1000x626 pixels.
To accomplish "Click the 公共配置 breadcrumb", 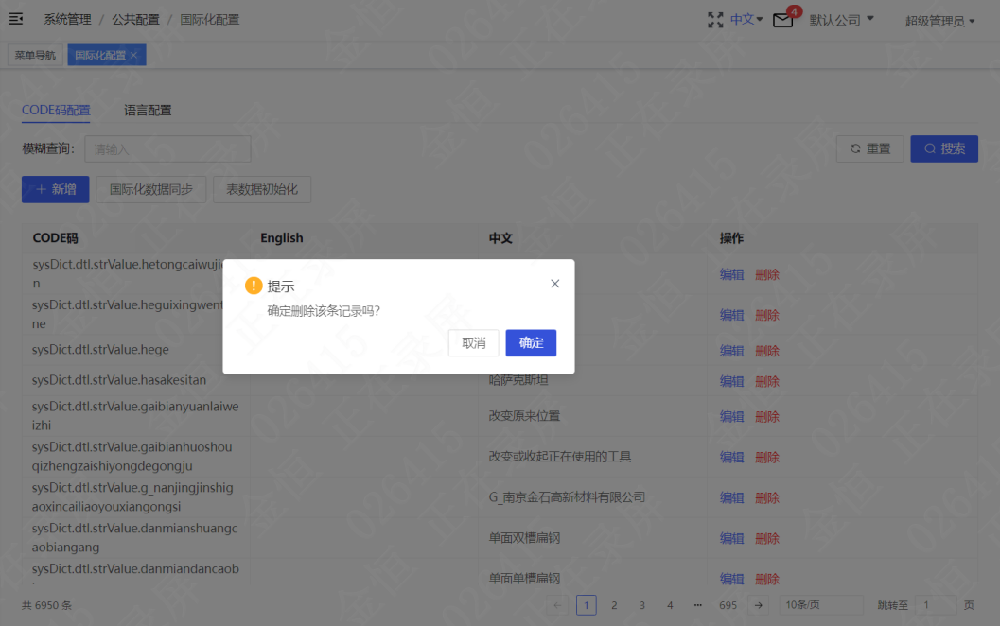I will (136, 20).
